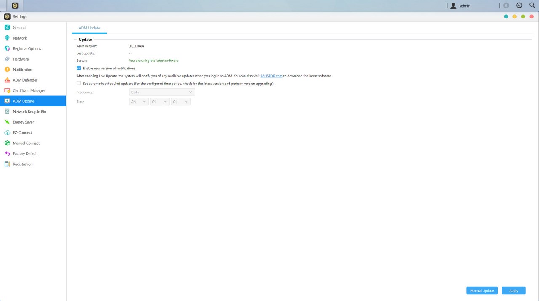Select the Regional Options icon
This screenshot has height=301, width=539.
7,48
